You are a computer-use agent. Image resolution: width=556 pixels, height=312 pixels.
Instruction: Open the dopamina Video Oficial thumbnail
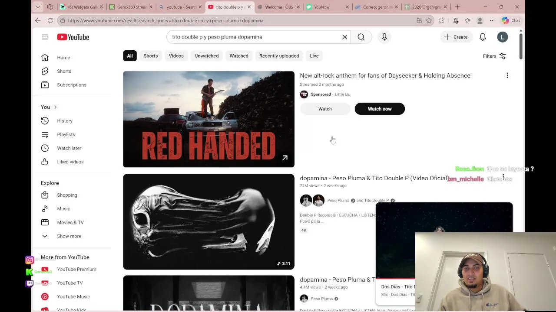(x=208, y=222)
